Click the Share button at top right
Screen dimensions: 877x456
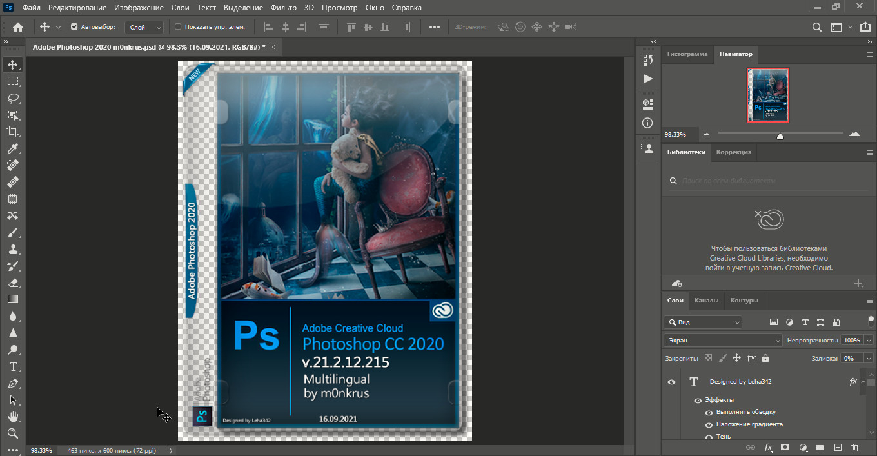(864, 27)
